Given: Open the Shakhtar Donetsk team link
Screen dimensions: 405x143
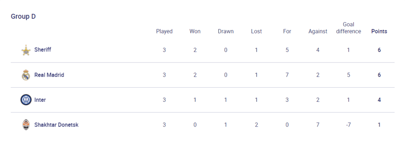Looking at the screenshot, I should (x=56, y=125).
